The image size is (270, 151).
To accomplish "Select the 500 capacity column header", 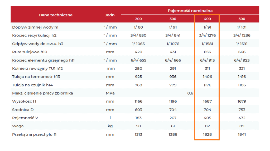I will point(242,19).
